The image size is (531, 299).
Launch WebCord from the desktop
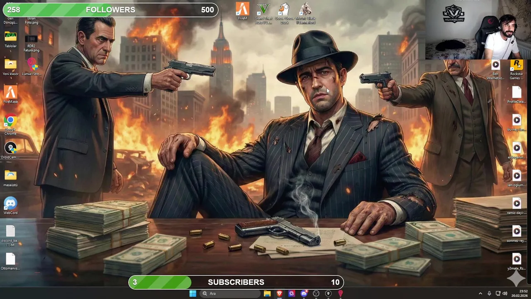pyautogui.click(x=10, y=206)
